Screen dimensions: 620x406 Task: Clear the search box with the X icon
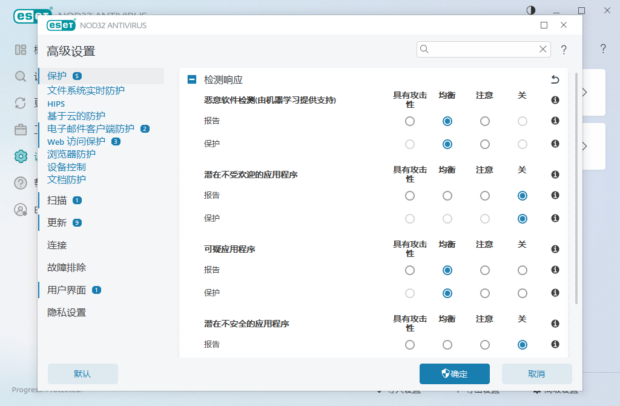pyautogui.click(x=543, y=49)
